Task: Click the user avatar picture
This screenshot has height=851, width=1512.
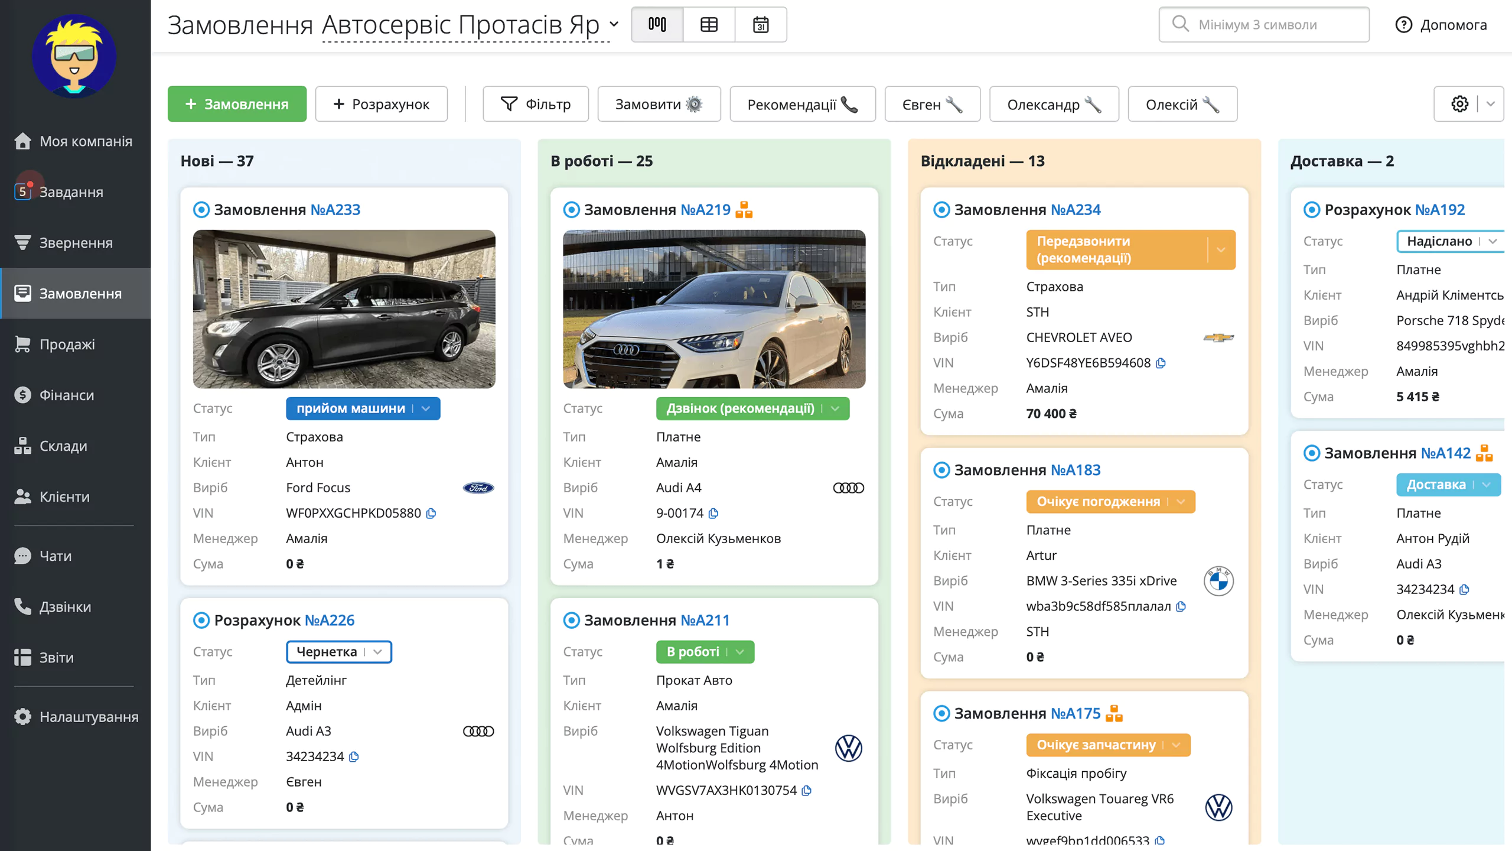Action: (x=74, y=57)
